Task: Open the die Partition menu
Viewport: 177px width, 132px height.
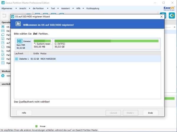Action: [38, 8]
